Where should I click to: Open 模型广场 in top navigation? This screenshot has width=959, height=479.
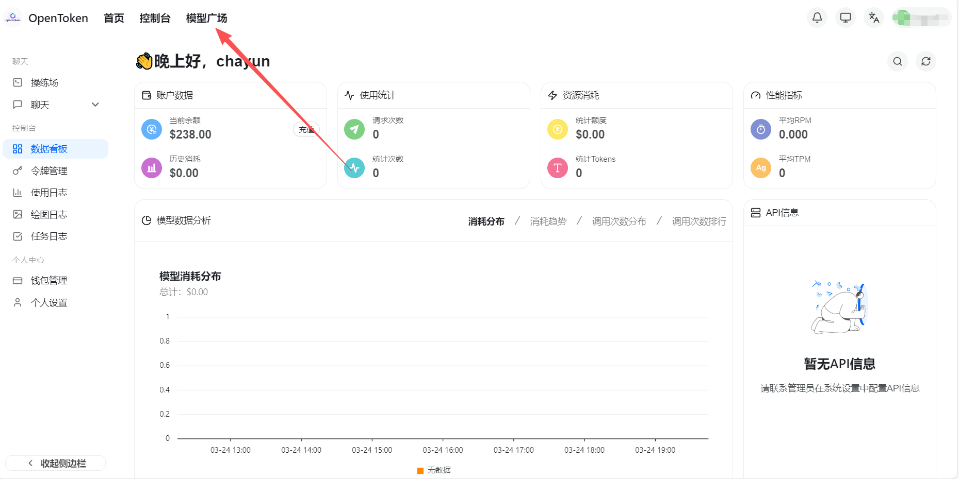(206, 18)
